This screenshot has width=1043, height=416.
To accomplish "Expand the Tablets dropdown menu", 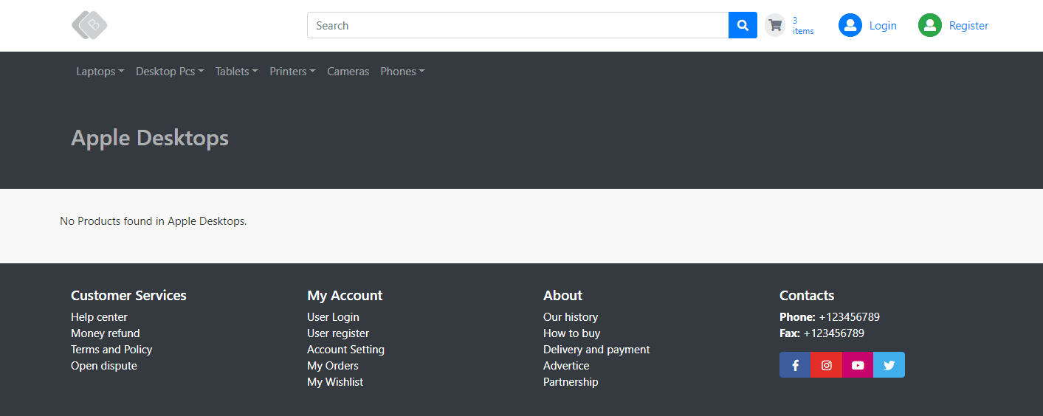I will click(x=237, y=72).
